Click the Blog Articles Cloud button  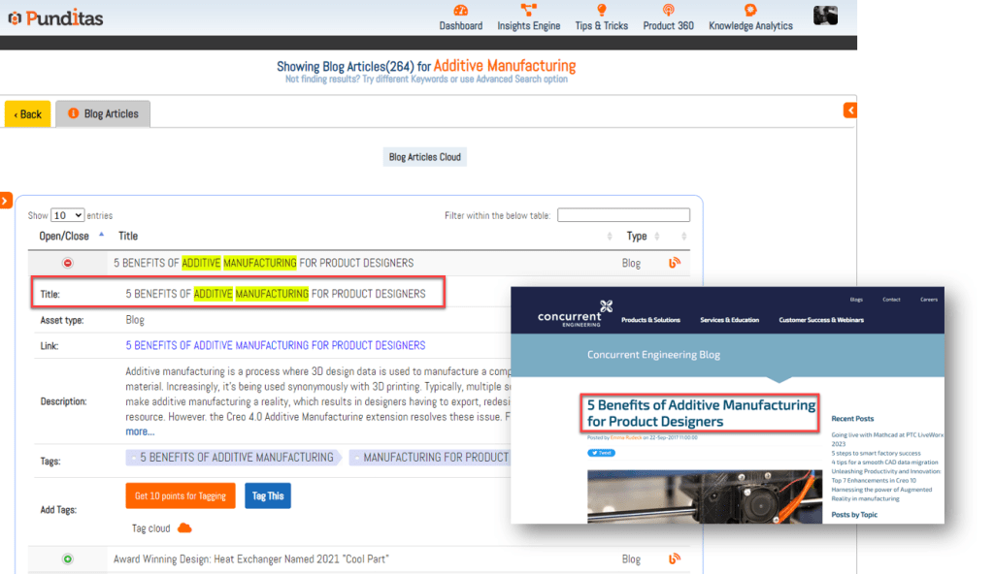click(425, 156)
